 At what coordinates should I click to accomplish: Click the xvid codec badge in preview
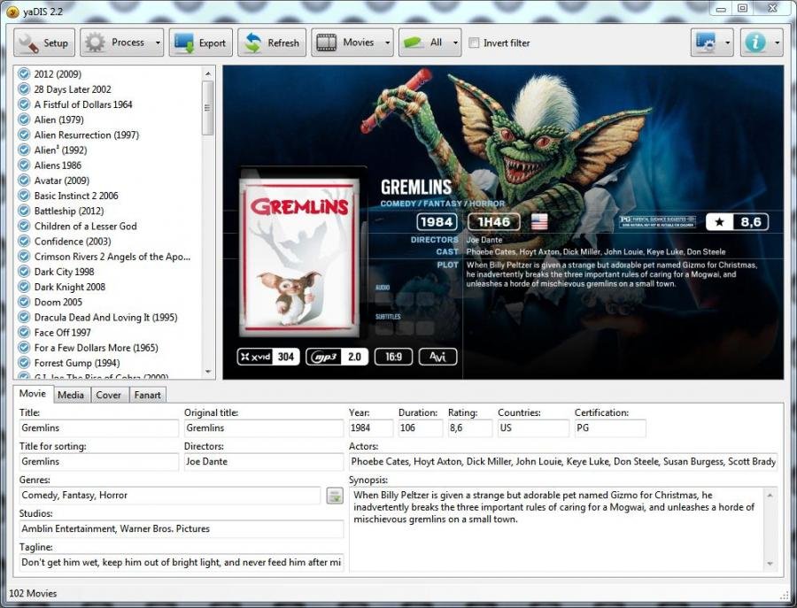pos(268,357)
